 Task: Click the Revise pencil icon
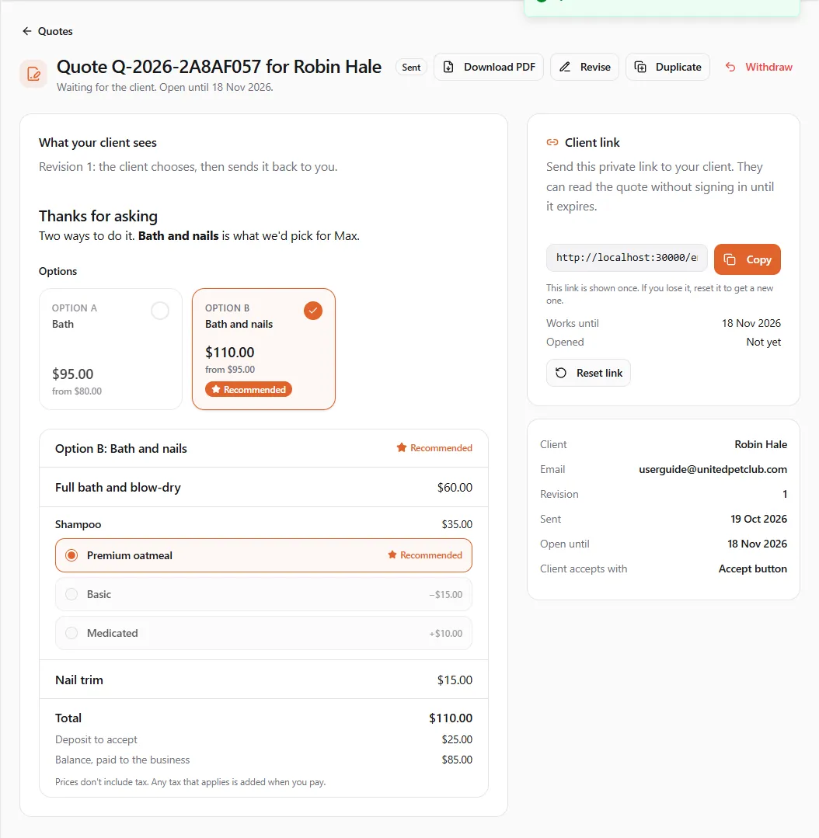565,67
